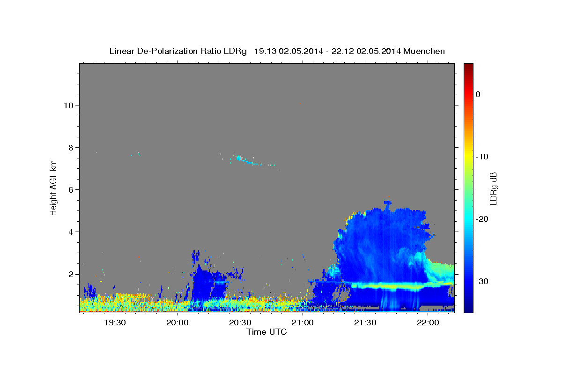The image size is (562, 375).
Task: Click the 19:30 time tick label
Action: (x=115, y=322)
